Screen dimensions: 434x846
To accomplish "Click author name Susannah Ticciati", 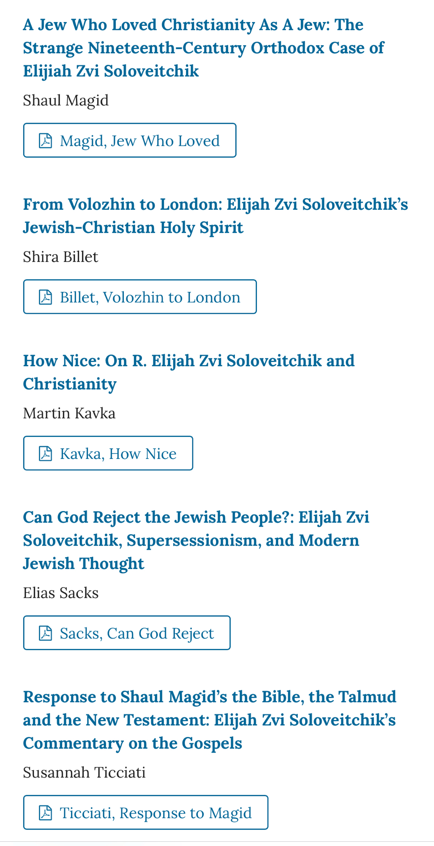I will (84, 772).
